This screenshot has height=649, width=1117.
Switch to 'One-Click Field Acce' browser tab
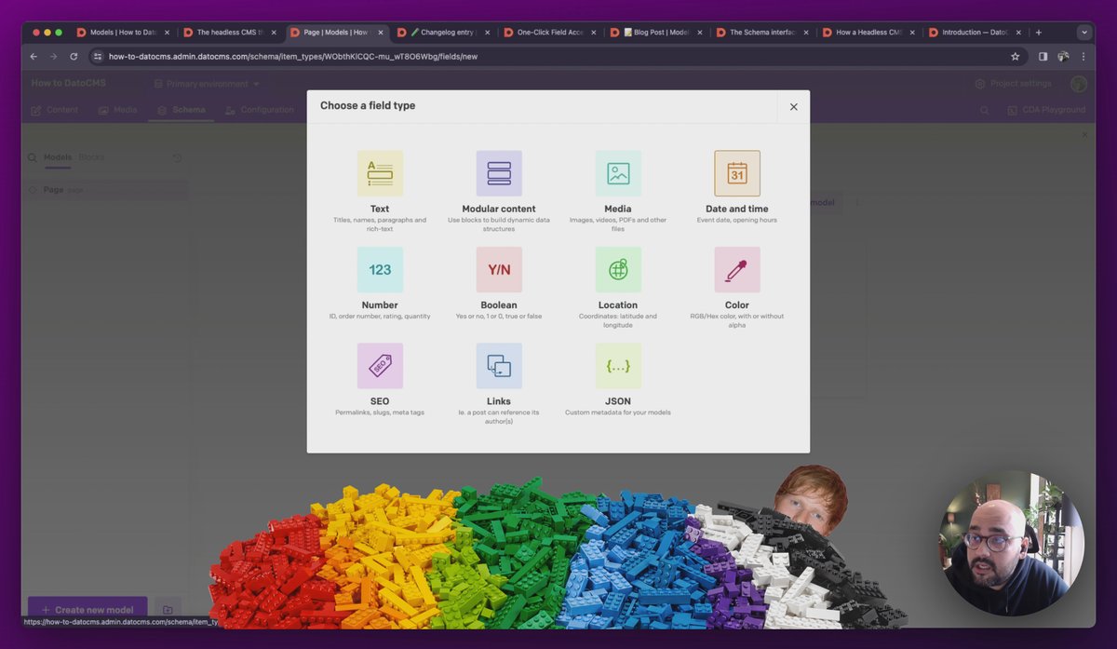[x=550, y=32]
